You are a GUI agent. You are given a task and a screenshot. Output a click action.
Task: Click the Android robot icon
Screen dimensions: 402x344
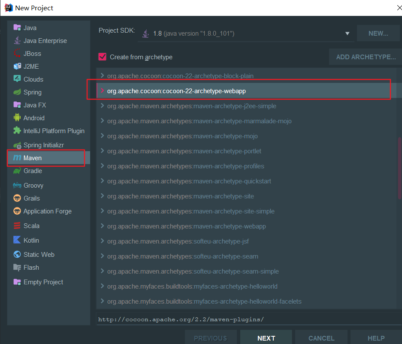click(x=17, y=118)
